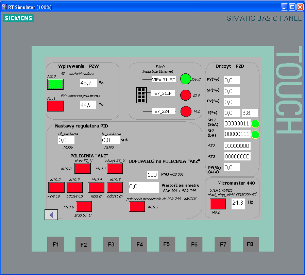Close the RT Simulator window
305x275 pixels.
point(300,7)
